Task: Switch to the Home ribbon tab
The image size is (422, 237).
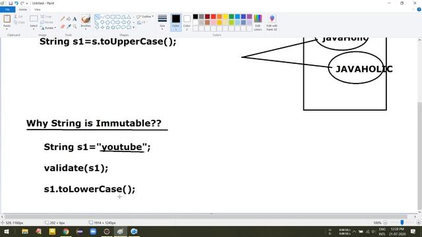Action: 23,9
